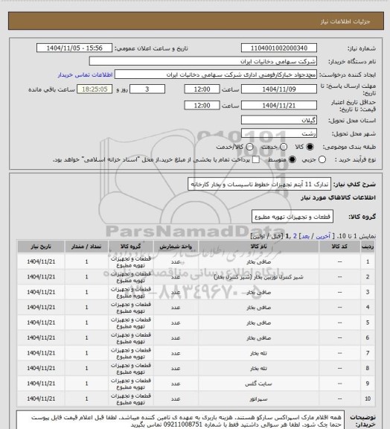This screenshot has height=429, width=390.
Task: Click the date 1404/11/21 in row 4
Action: (41, 308)
